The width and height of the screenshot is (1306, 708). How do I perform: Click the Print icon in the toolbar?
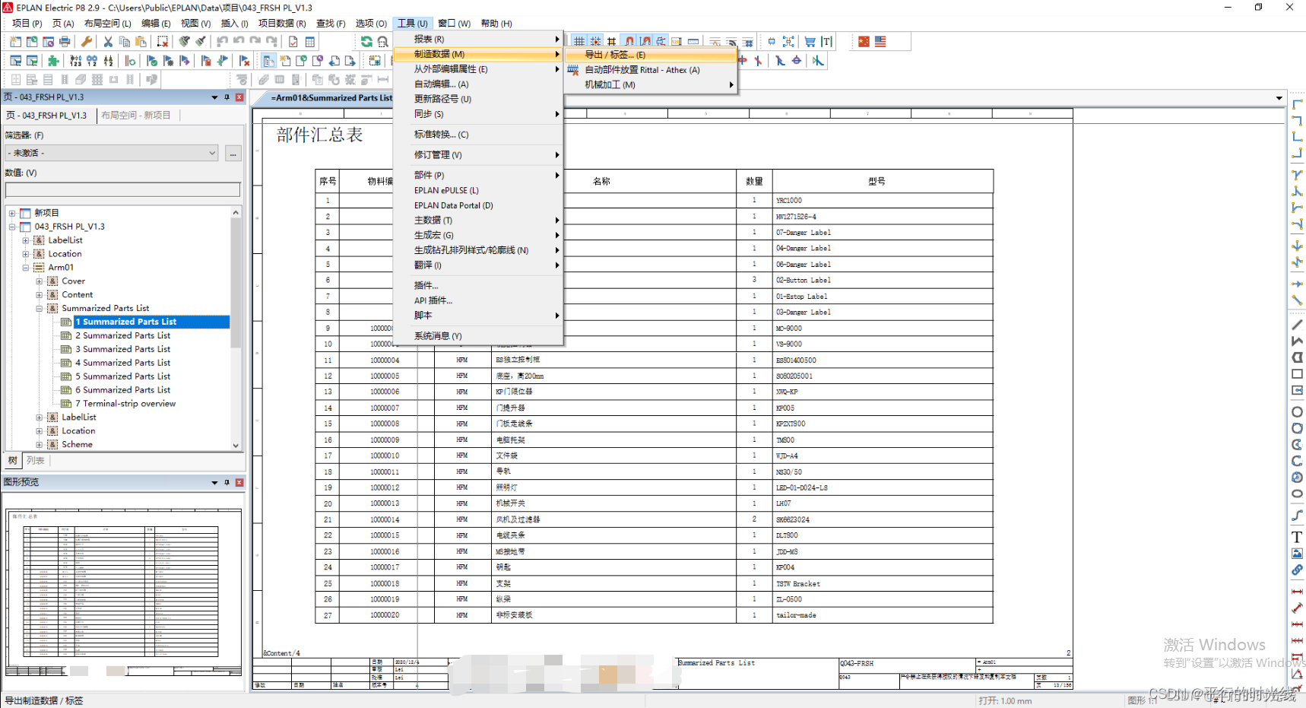pyautogui.click(x=65, y=41)
